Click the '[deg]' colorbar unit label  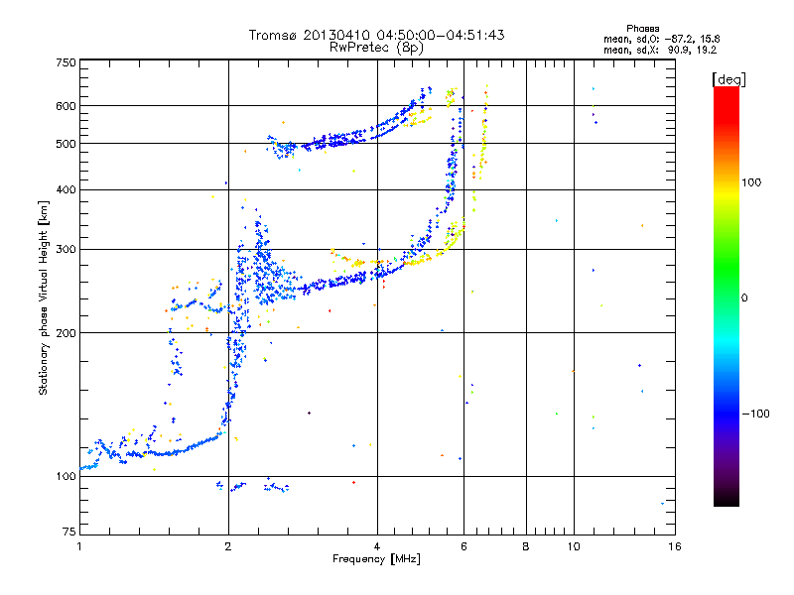[x=728, y=79]
